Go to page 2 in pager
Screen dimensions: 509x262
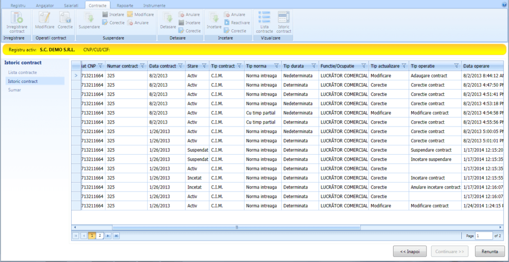coord(100,236)
